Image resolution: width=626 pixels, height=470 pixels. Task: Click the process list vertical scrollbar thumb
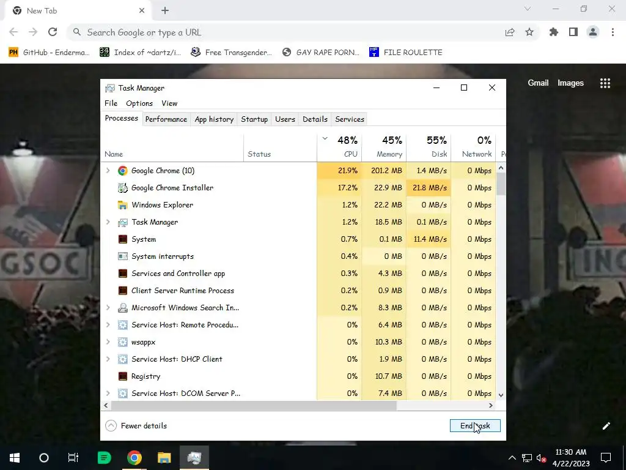point(501,184)
